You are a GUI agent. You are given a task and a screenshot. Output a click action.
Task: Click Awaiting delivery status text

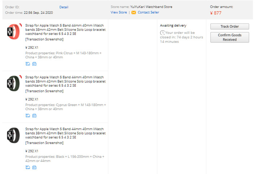173,25
